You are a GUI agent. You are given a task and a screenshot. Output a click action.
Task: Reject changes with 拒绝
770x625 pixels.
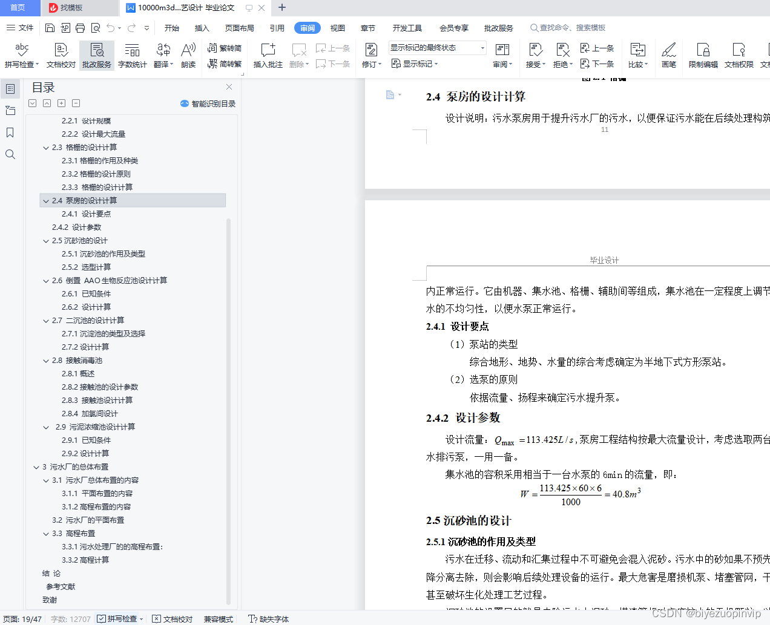562,55
